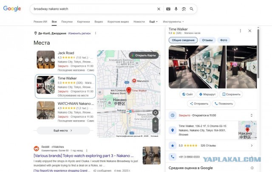
Task: Clear the search query with the X icon
Action: pyautogui.click(x=159, y=9)
